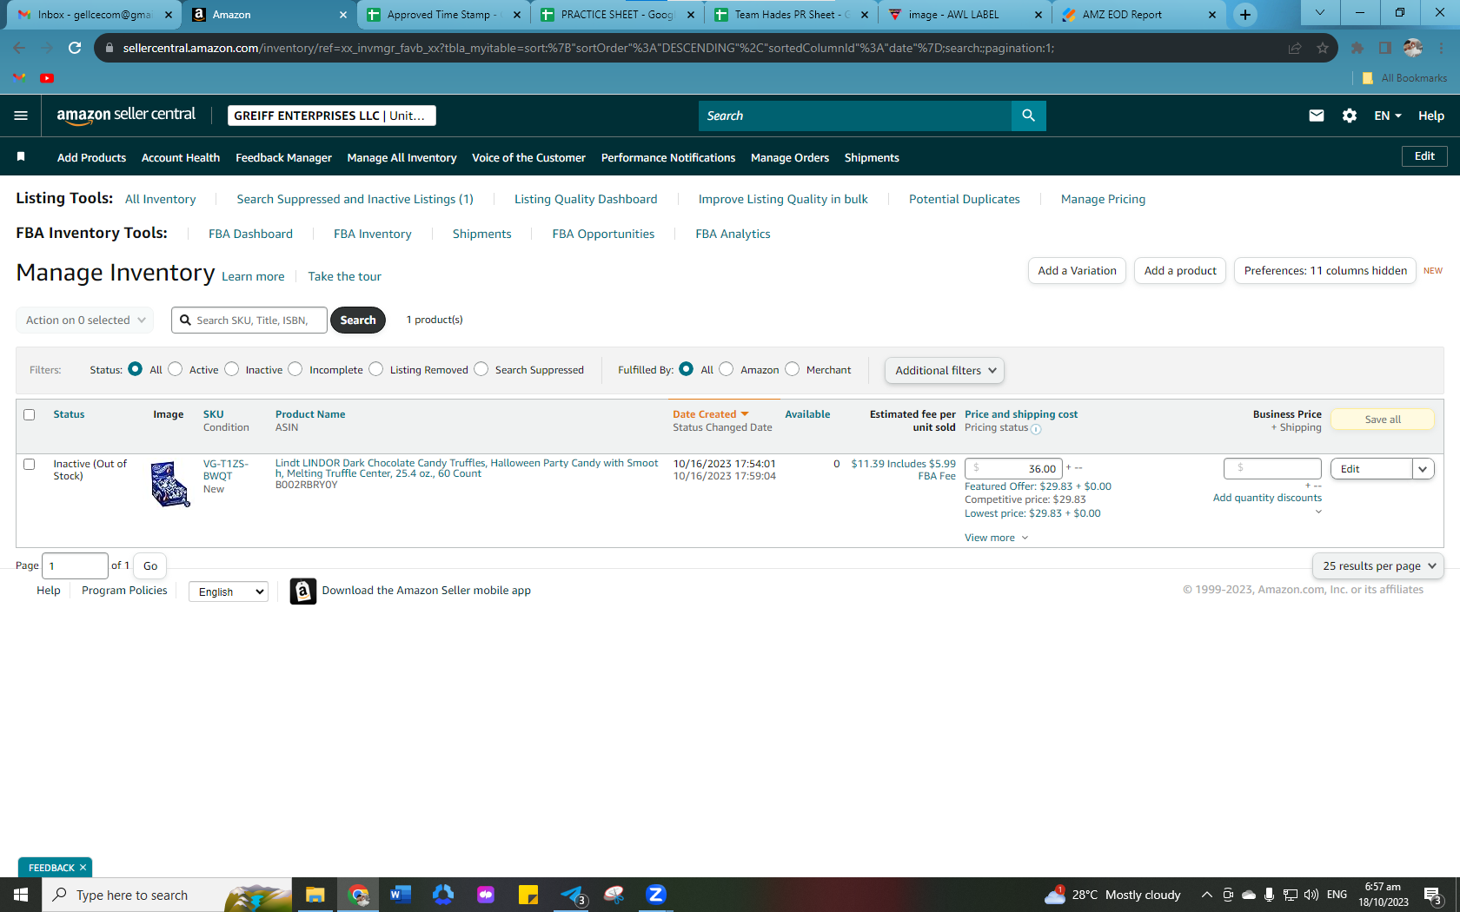
Task: Open Add Products in the nav bar
Action: click(x=91, y=157)
